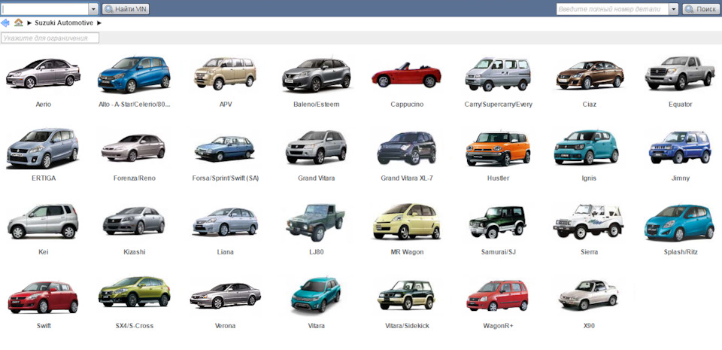The image size is (722, 350).
Task: Click the Equator model label
Action: pyautogui.click(x=681, y=105)
